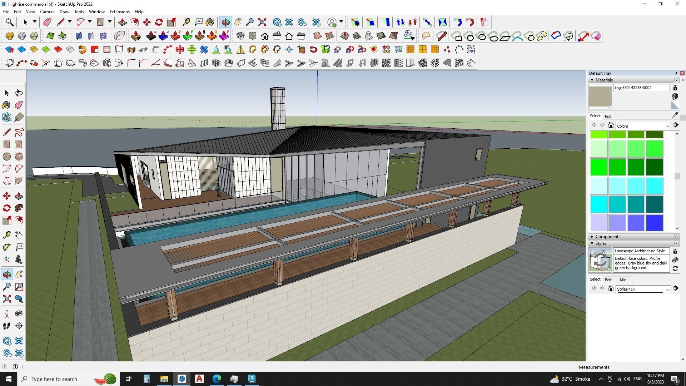
Task: Pick the bright blue color swatch
Action: (x=654, y=223)
